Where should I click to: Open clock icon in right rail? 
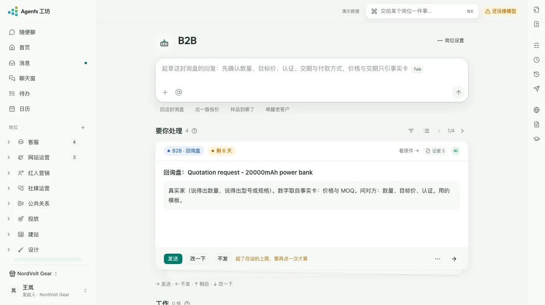click(x=537, y=60)
